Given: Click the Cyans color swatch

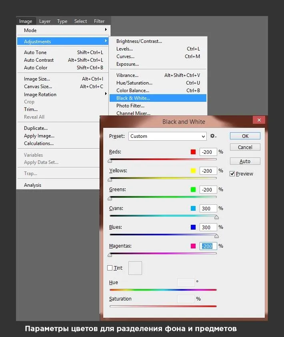Looking at the screenshot, I should click(x=193, y=208).
